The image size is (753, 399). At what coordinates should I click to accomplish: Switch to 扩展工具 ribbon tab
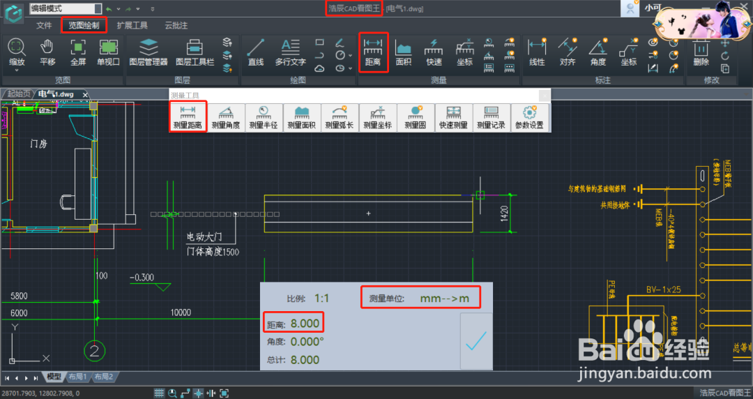(132, 25)
